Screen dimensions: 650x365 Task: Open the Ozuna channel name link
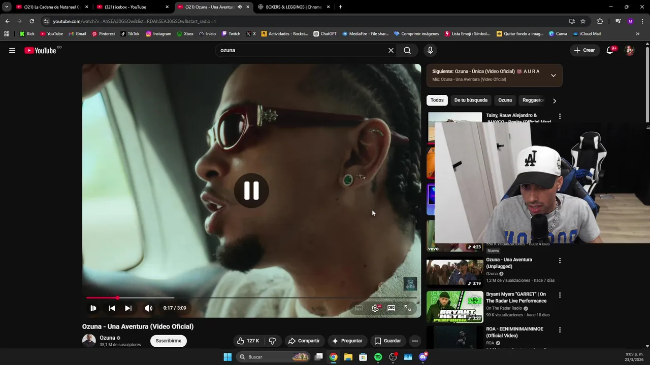[x=107, y=338]
